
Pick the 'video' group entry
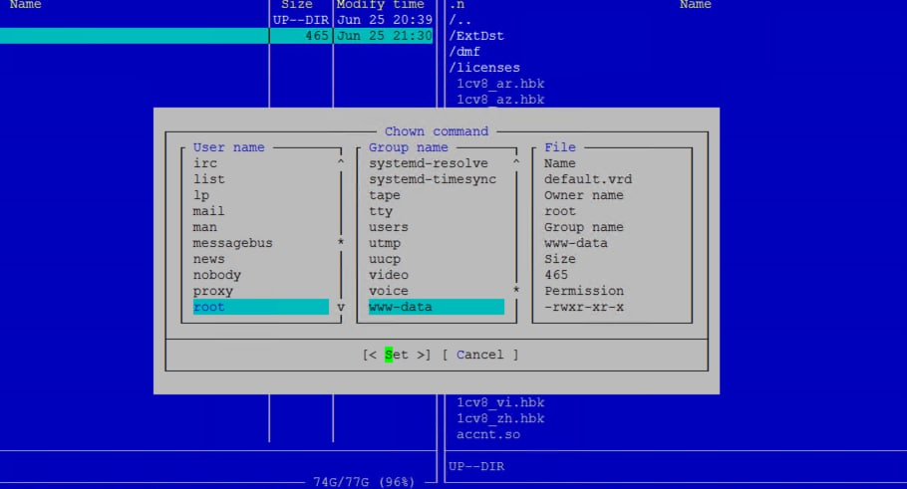tap(389, 275)
